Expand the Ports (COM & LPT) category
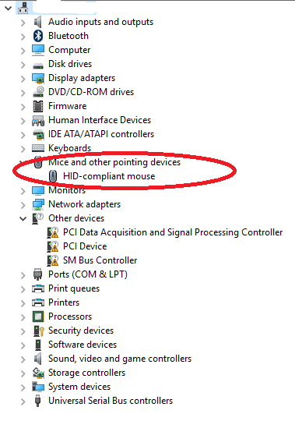The height and width of the screenshot is (435, 295). pyautogui.click(x=23, y=275)
